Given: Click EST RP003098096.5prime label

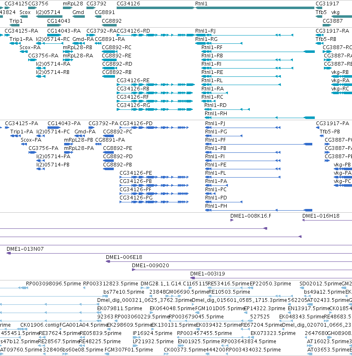Looking at the screenshot, I should [53, 284].
